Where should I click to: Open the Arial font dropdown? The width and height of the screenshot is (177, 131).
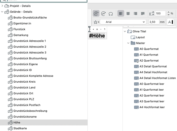click(123, 22)
